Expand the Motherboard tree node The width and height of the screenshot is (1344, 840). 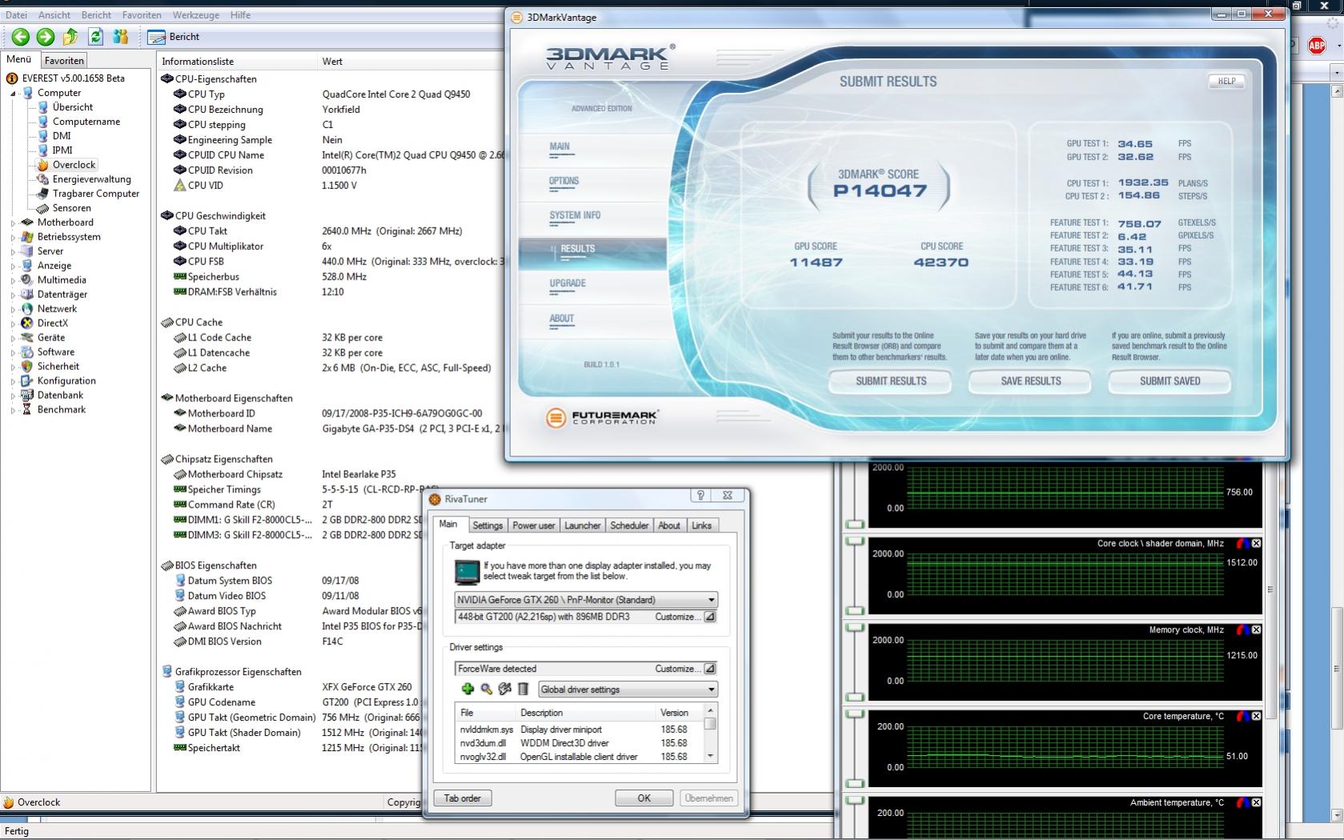click(13, 223)
